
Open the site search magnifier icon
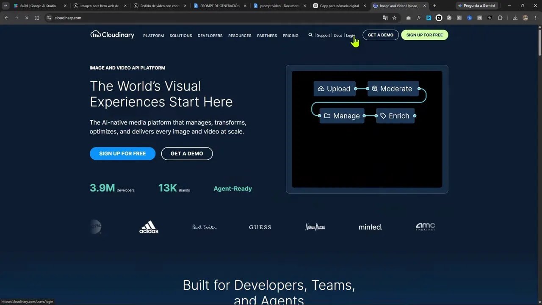[x=310, y=35]
